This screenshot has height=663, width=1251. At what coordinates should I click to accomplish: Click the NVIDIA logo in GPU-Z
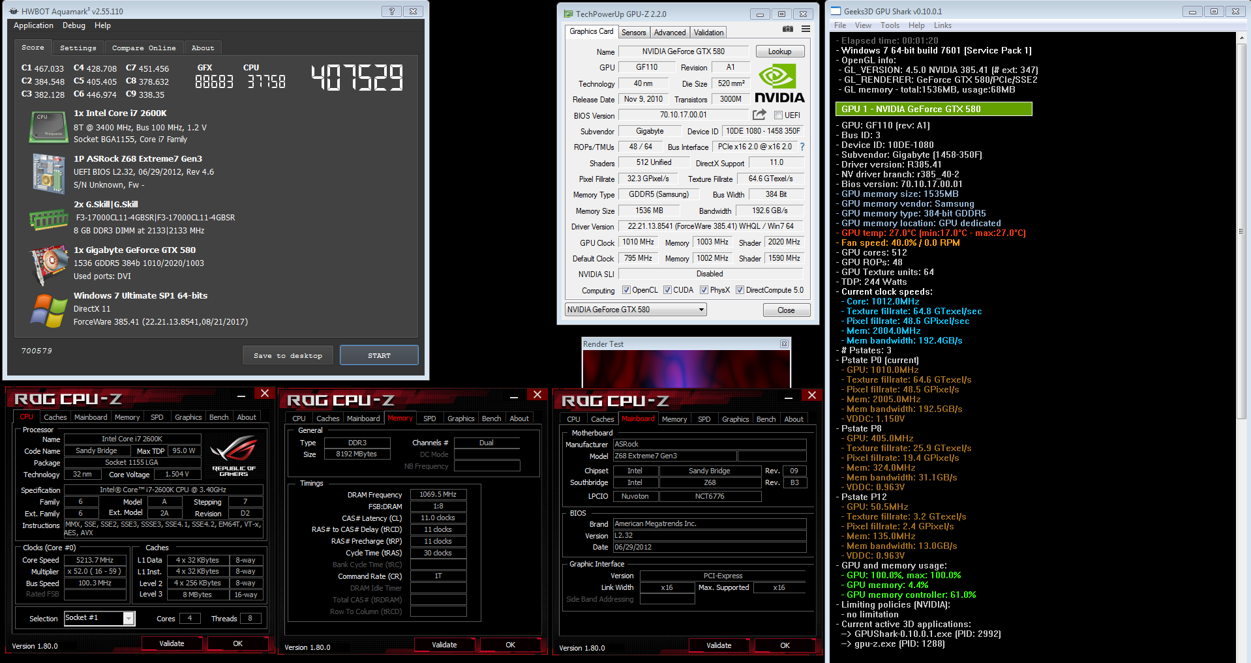(779, 83)
